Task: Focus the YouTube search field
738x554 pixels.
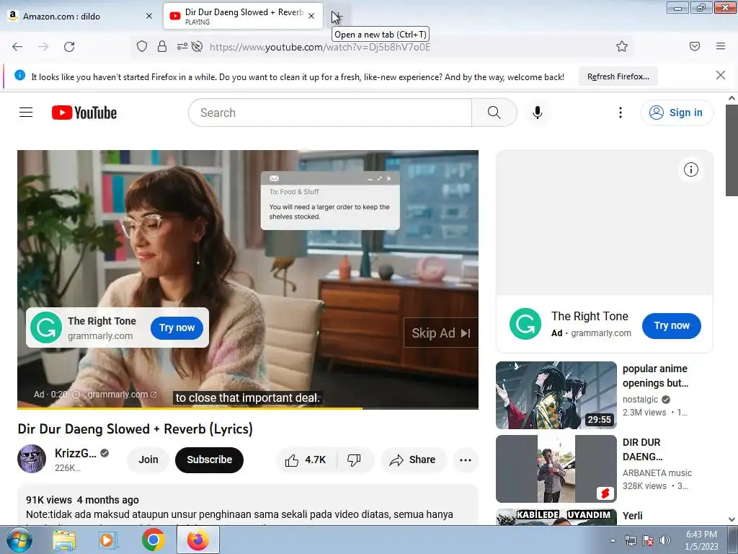Action: (x=330, y=113)
